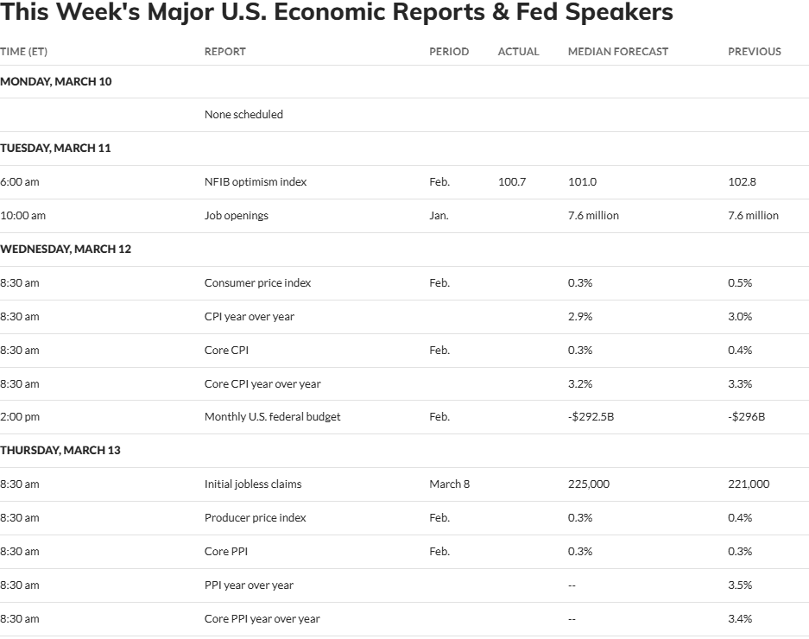This screenshot has height=639, width=809.
Task: Click the ACTUAL column header
Action: coord(519,52)
